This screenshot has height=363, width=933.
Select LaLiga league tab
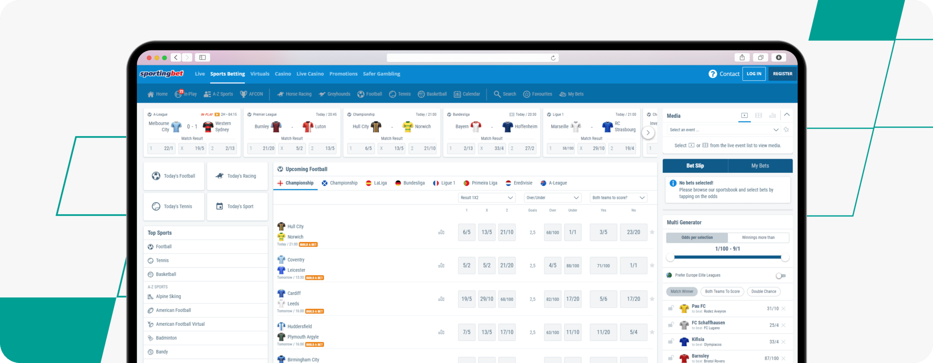(376, 183)
